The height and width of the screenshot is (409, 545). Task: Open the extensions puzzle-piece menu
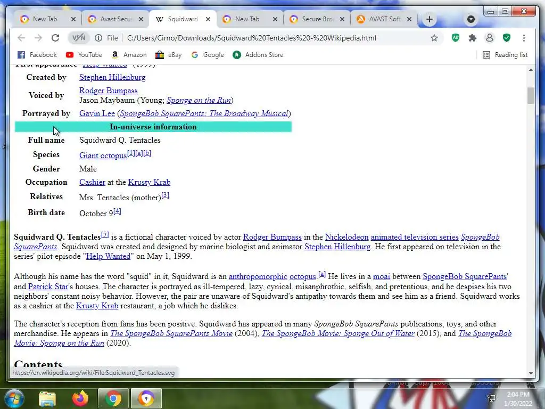coord(473,38)
